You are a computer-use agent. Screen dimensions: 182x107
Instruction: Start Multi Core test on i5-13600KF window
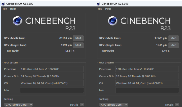point(78,38)
